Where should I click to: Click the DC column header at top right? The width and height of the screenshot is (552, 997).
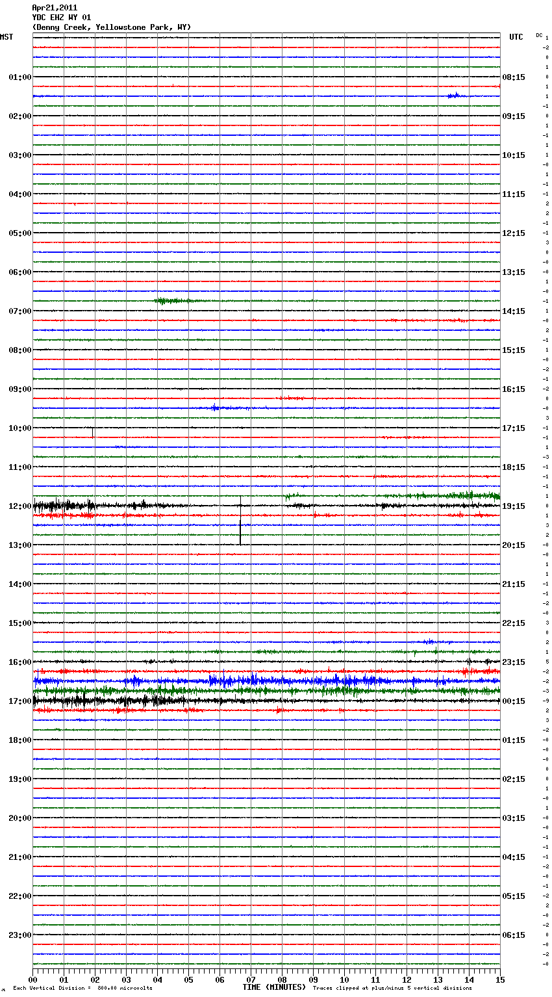pos(539,35)
